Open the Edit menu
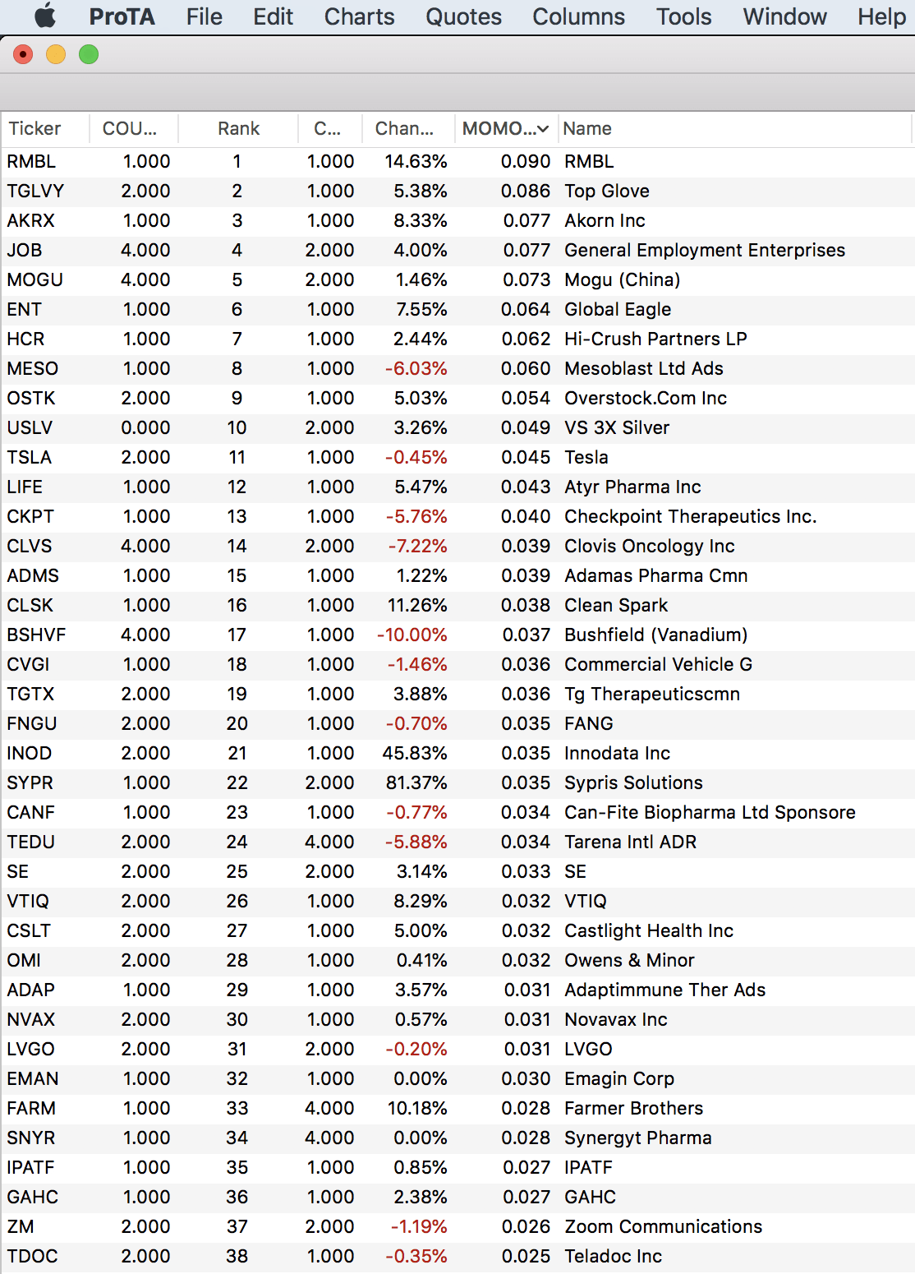915x1274 pixels. tap(273, 16)
